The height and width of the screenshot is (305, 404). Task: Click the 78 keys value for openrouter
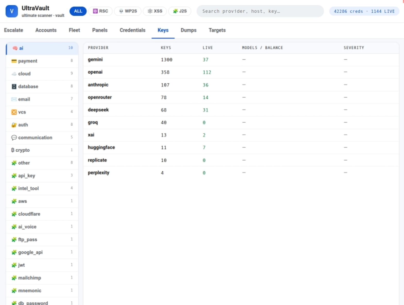pyautogui.click(x=164, y=98)
